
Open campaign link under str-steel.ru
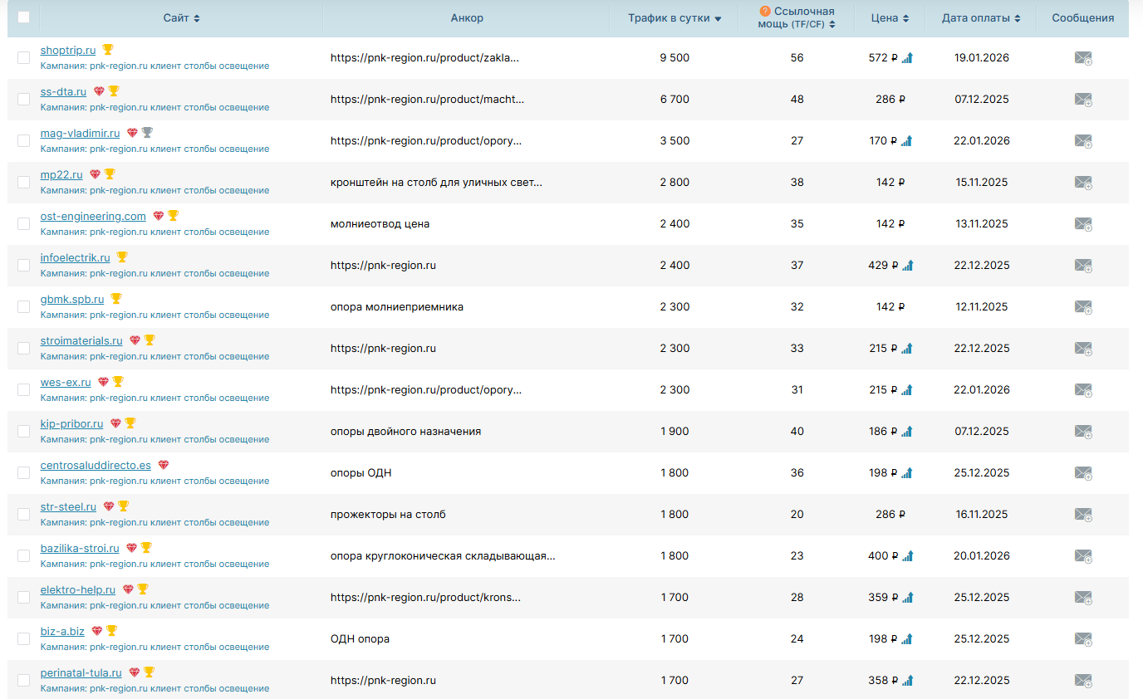click(155, 522)
